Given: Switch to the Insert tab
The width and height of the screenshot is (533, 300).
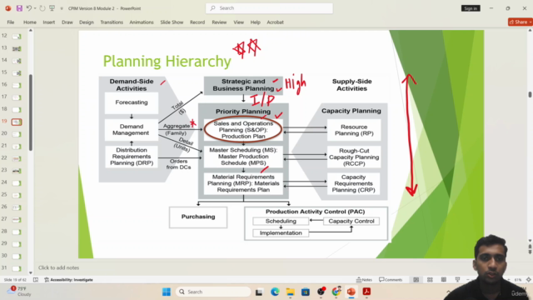Looking at the screenshot, I should [48, 22].
